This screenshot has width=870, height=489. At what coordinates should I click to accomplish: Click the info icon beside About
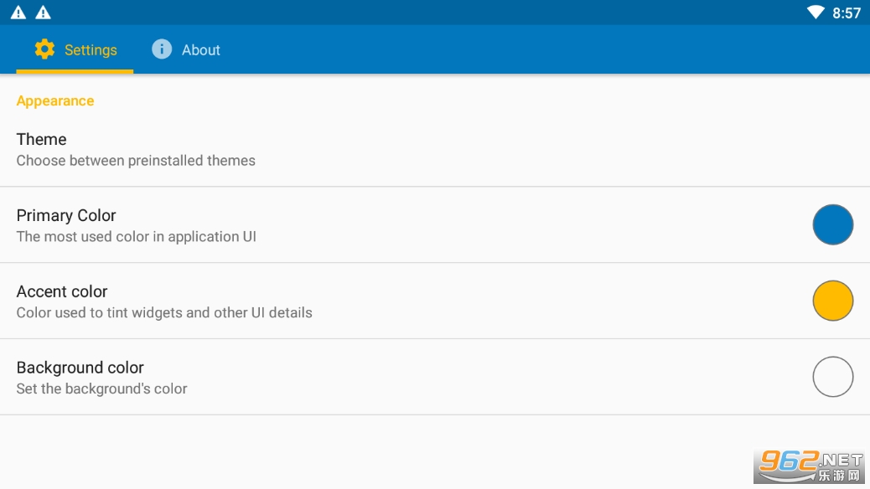point(162,49)
